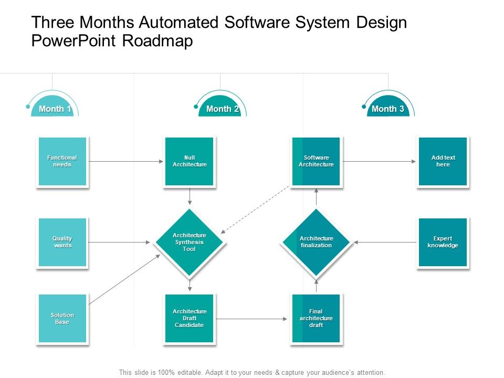
Task: Select arrow from Functional needs to Null Architecture
Action: pos(125,161)
